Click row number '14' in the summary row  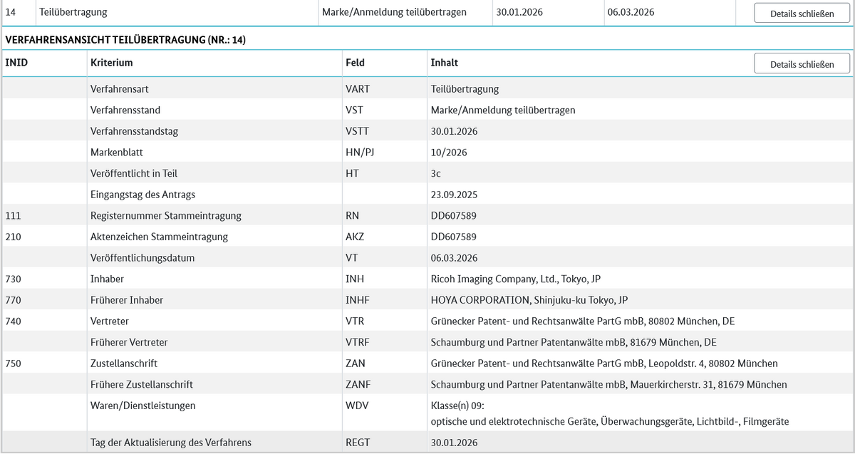point(11,12)
